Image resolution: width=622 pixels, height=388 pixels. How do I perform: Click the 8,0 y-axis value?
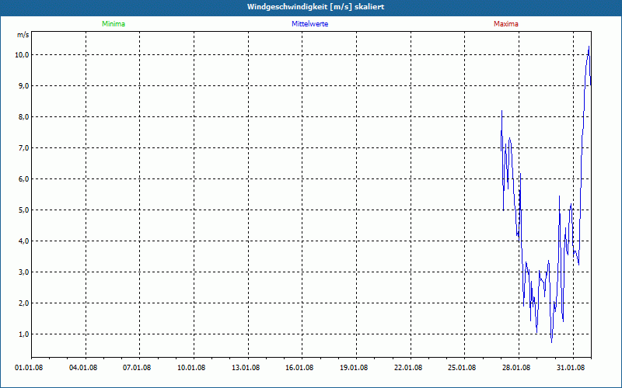point(23,117)
